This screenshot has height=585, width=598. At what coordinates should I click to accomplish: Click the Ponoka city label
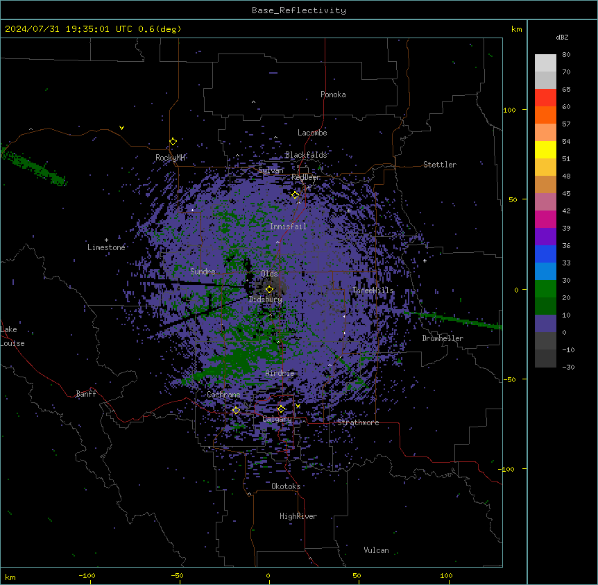point(333,94)
